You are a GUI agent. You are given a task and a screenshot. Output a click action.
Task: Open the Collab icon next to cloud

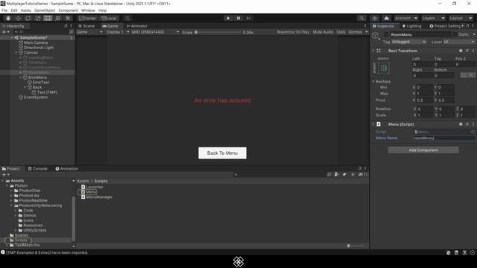tap(375, 18)
